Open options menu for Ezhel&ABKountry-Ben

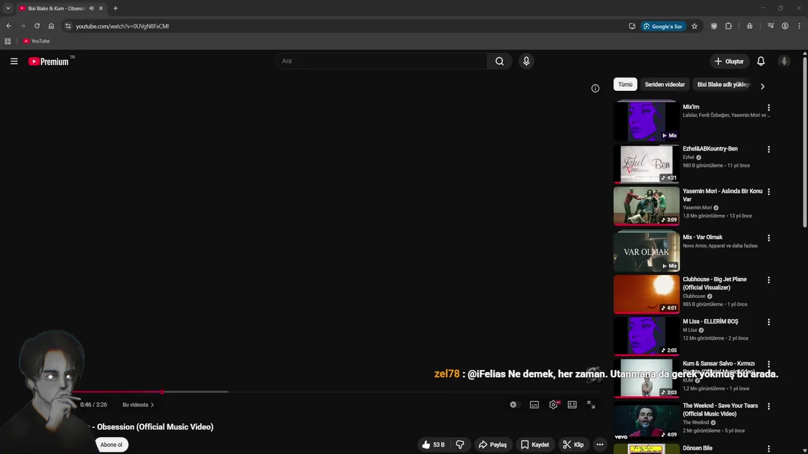pos(769,149)
